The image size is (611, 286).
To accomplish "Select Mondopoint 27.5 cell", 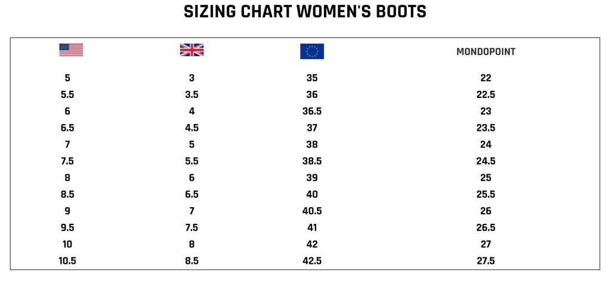I will [x=486, y=261].
